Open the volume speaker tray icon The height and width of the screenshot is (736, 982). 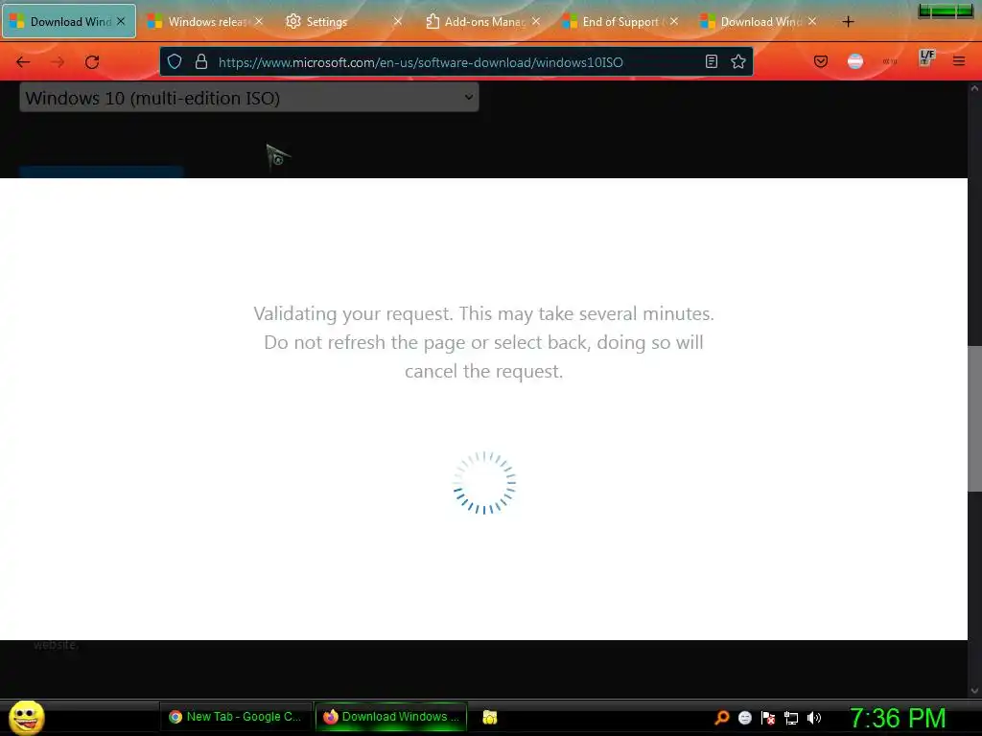click(813, 718)
